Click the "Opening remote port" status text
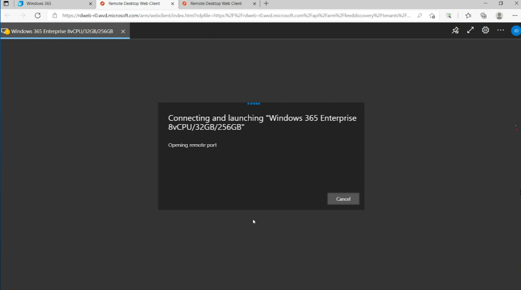The width and height of the screenshot is (521, 290). 192,145
